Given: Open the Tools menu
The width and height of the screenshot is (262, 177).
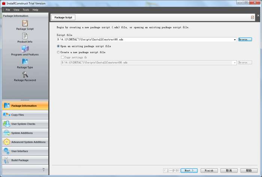Looking at the screenshot, I should click(26, 10).
